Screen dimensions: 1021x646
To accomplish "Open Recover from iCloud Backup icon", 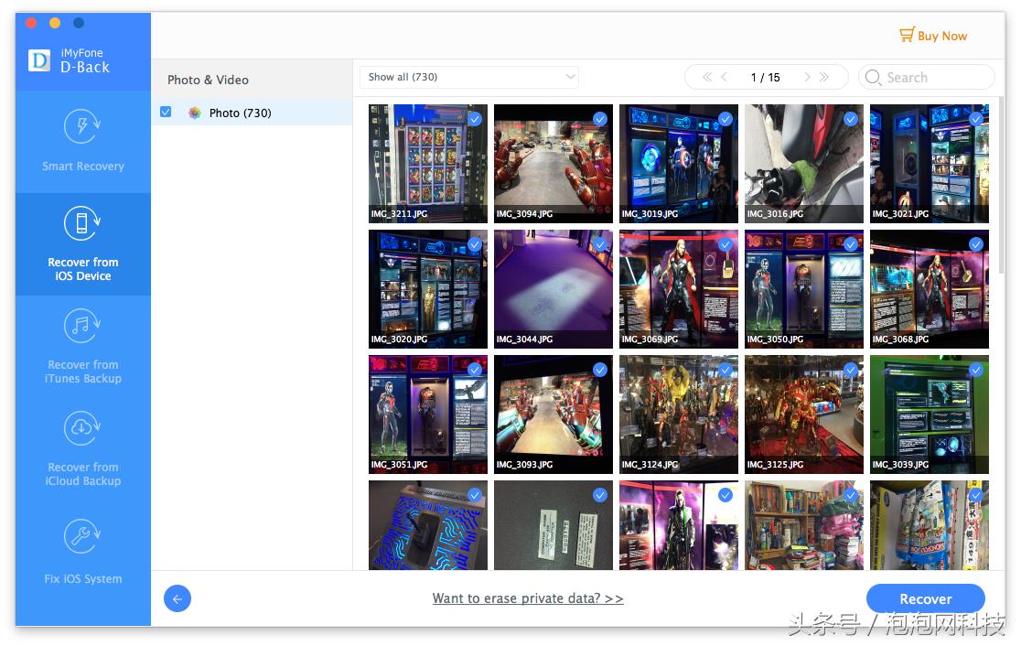I will tap(82, 428).
